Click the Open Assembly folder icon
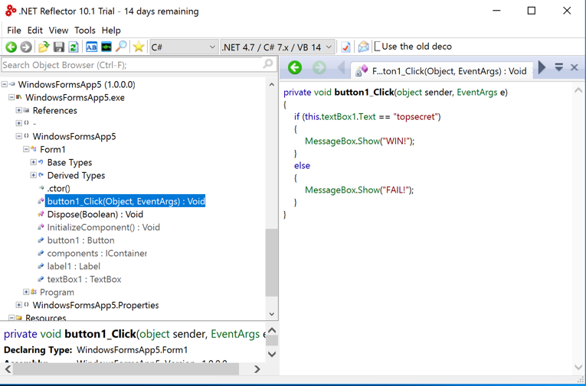Viewport: 586px width, 386px height. pos(44,47)
